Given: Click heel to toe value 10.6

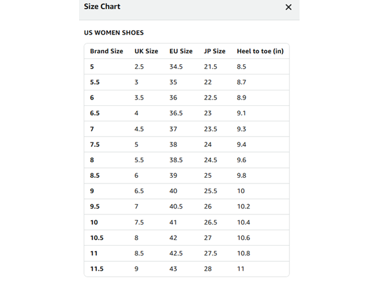Looking at the screenshot, I should tap(244, 238).
